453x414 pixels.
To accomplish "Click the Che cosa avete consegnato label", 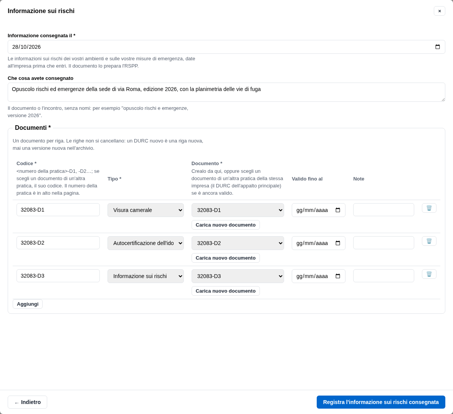I will (x=40, y=78).
